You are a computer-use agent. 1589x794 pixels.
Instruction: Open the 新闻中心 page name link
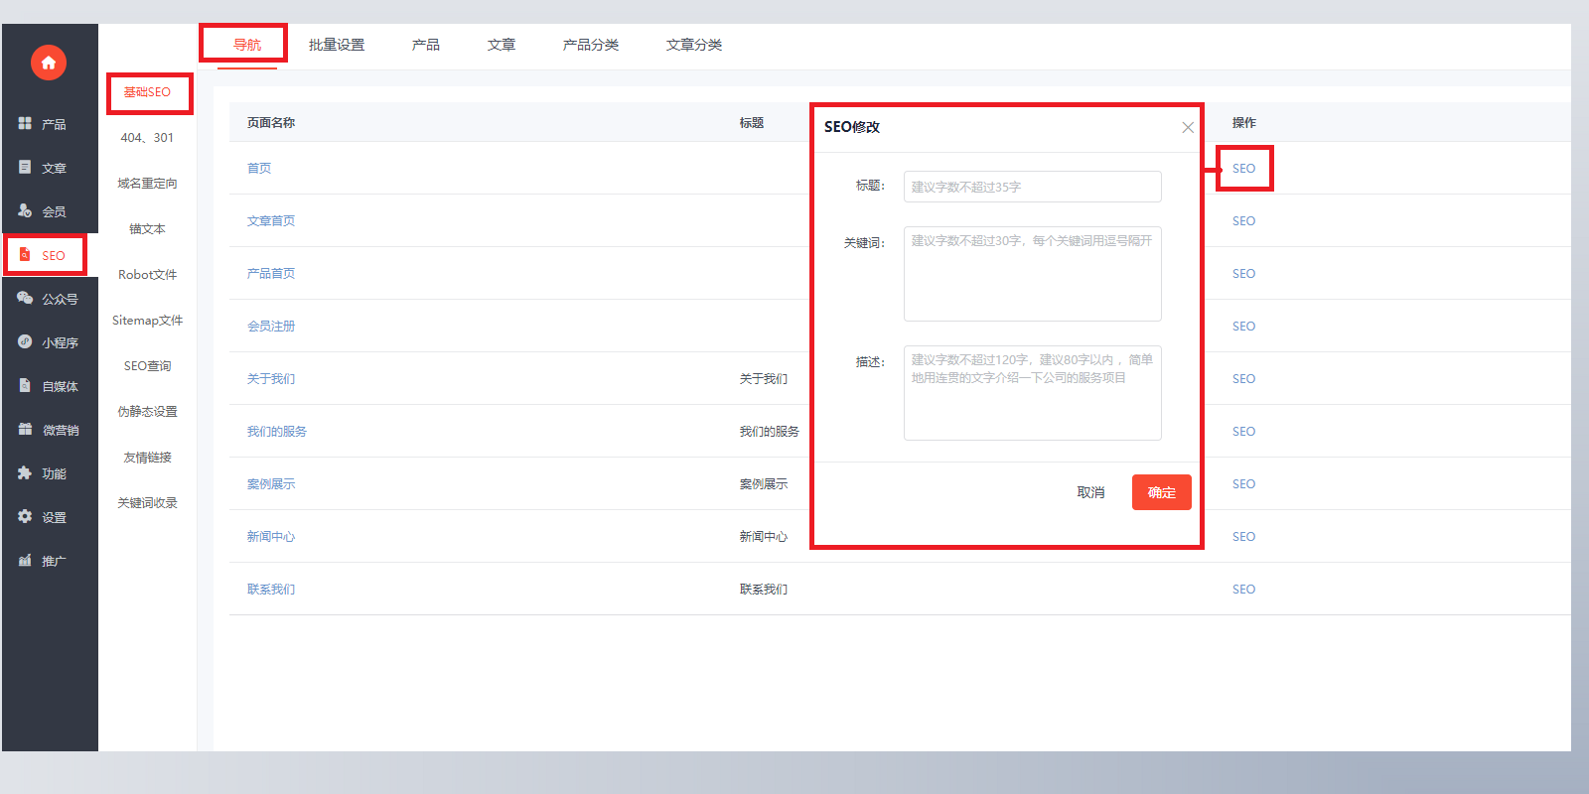click(x=271, y=537)
